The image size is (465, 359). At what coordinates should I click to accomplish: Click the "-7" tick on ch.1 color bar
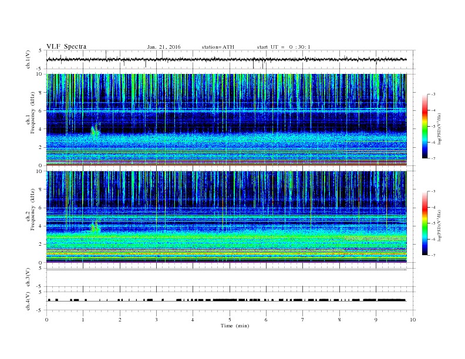[433, 158]
